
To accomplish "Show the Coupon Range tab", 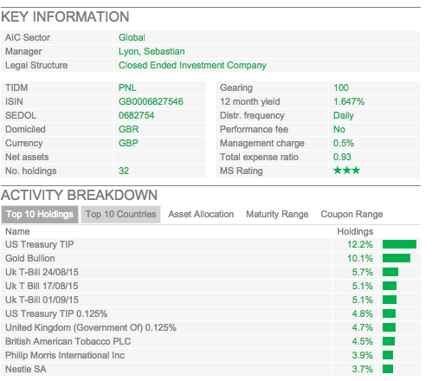I will tap(351, 214).
